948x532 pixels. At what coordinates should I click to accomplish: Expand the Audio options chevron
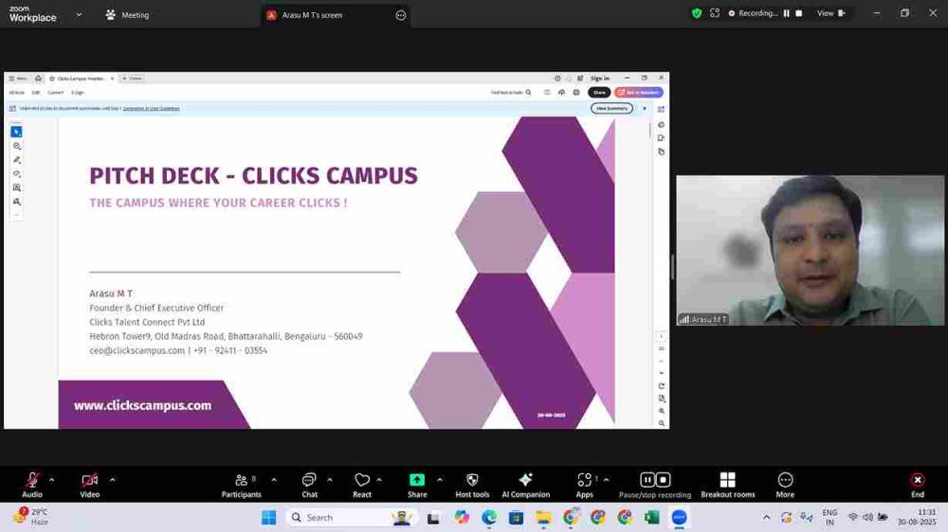click(x=51, y=480)
